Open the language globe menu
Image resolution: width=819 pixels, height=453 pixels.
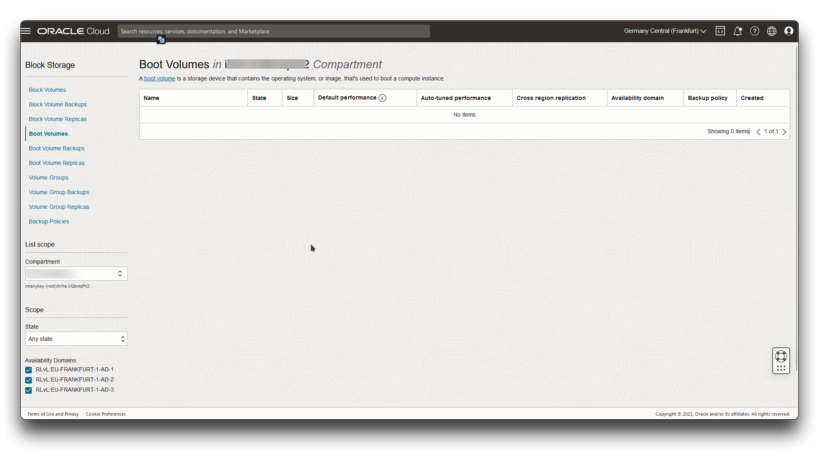(x=772, y=31)
